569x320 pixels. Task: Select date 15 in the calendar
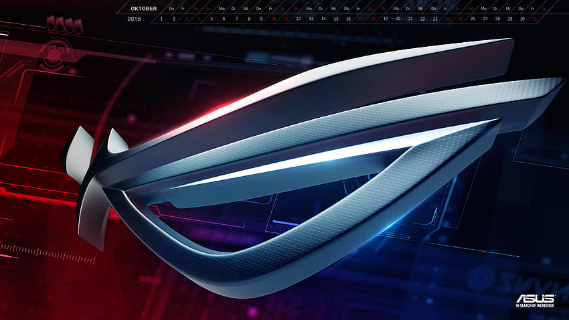(x=336, y=19)
